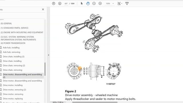Viewport: 183px width, 103px height.
Task: Open the fit page scrolling options
Action: pos(120,3)
